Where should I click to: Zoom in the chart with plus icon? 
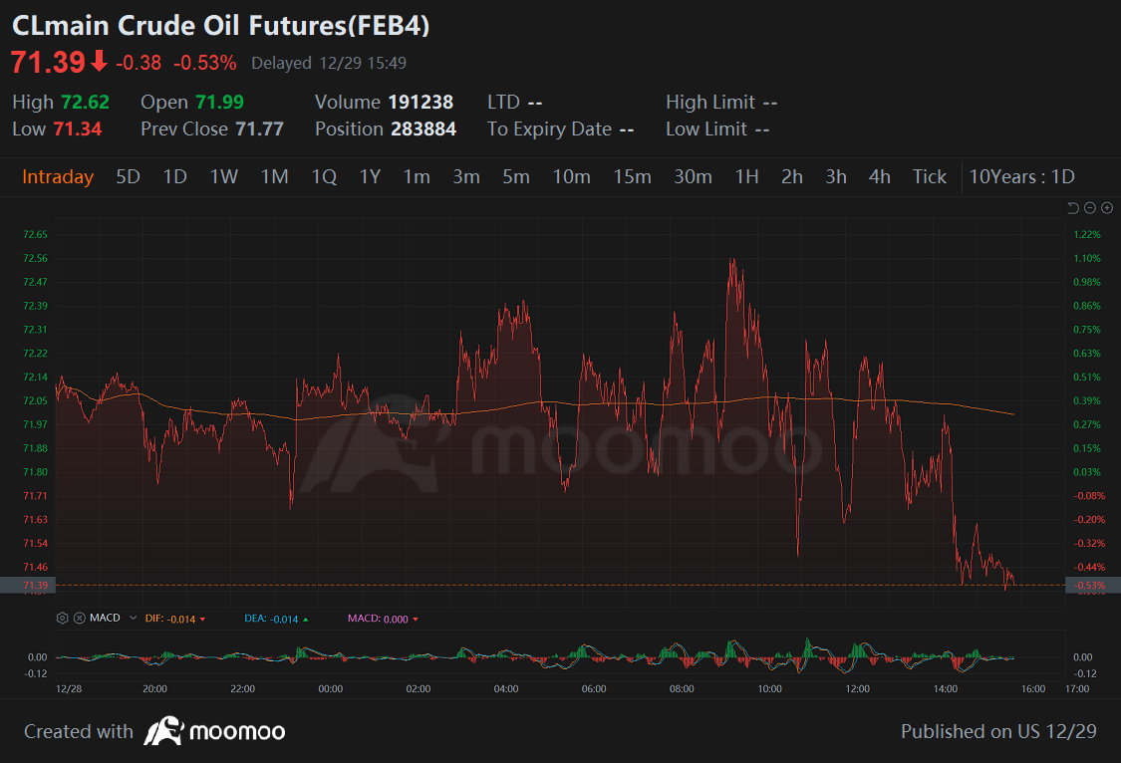tap(1106, 207)
